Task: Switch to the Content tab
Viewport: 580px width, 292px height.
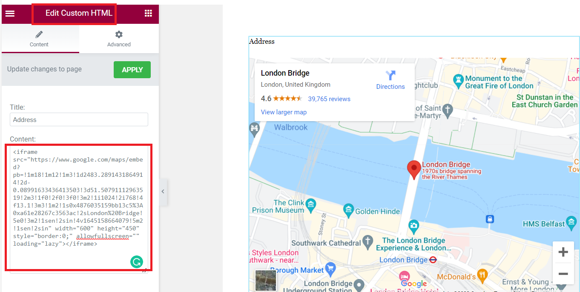Action: (x=39, y=39)
